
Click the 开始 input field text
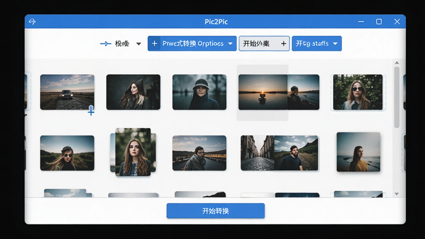coord(256,43)
